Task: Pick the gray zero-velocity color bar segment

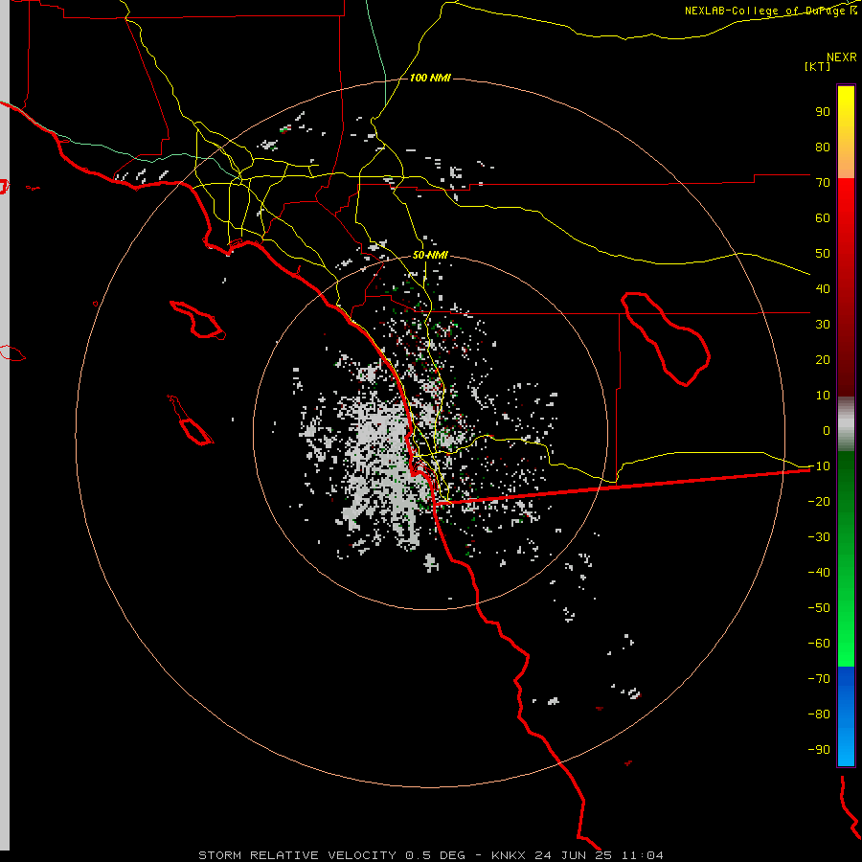Action: point(846,423)
